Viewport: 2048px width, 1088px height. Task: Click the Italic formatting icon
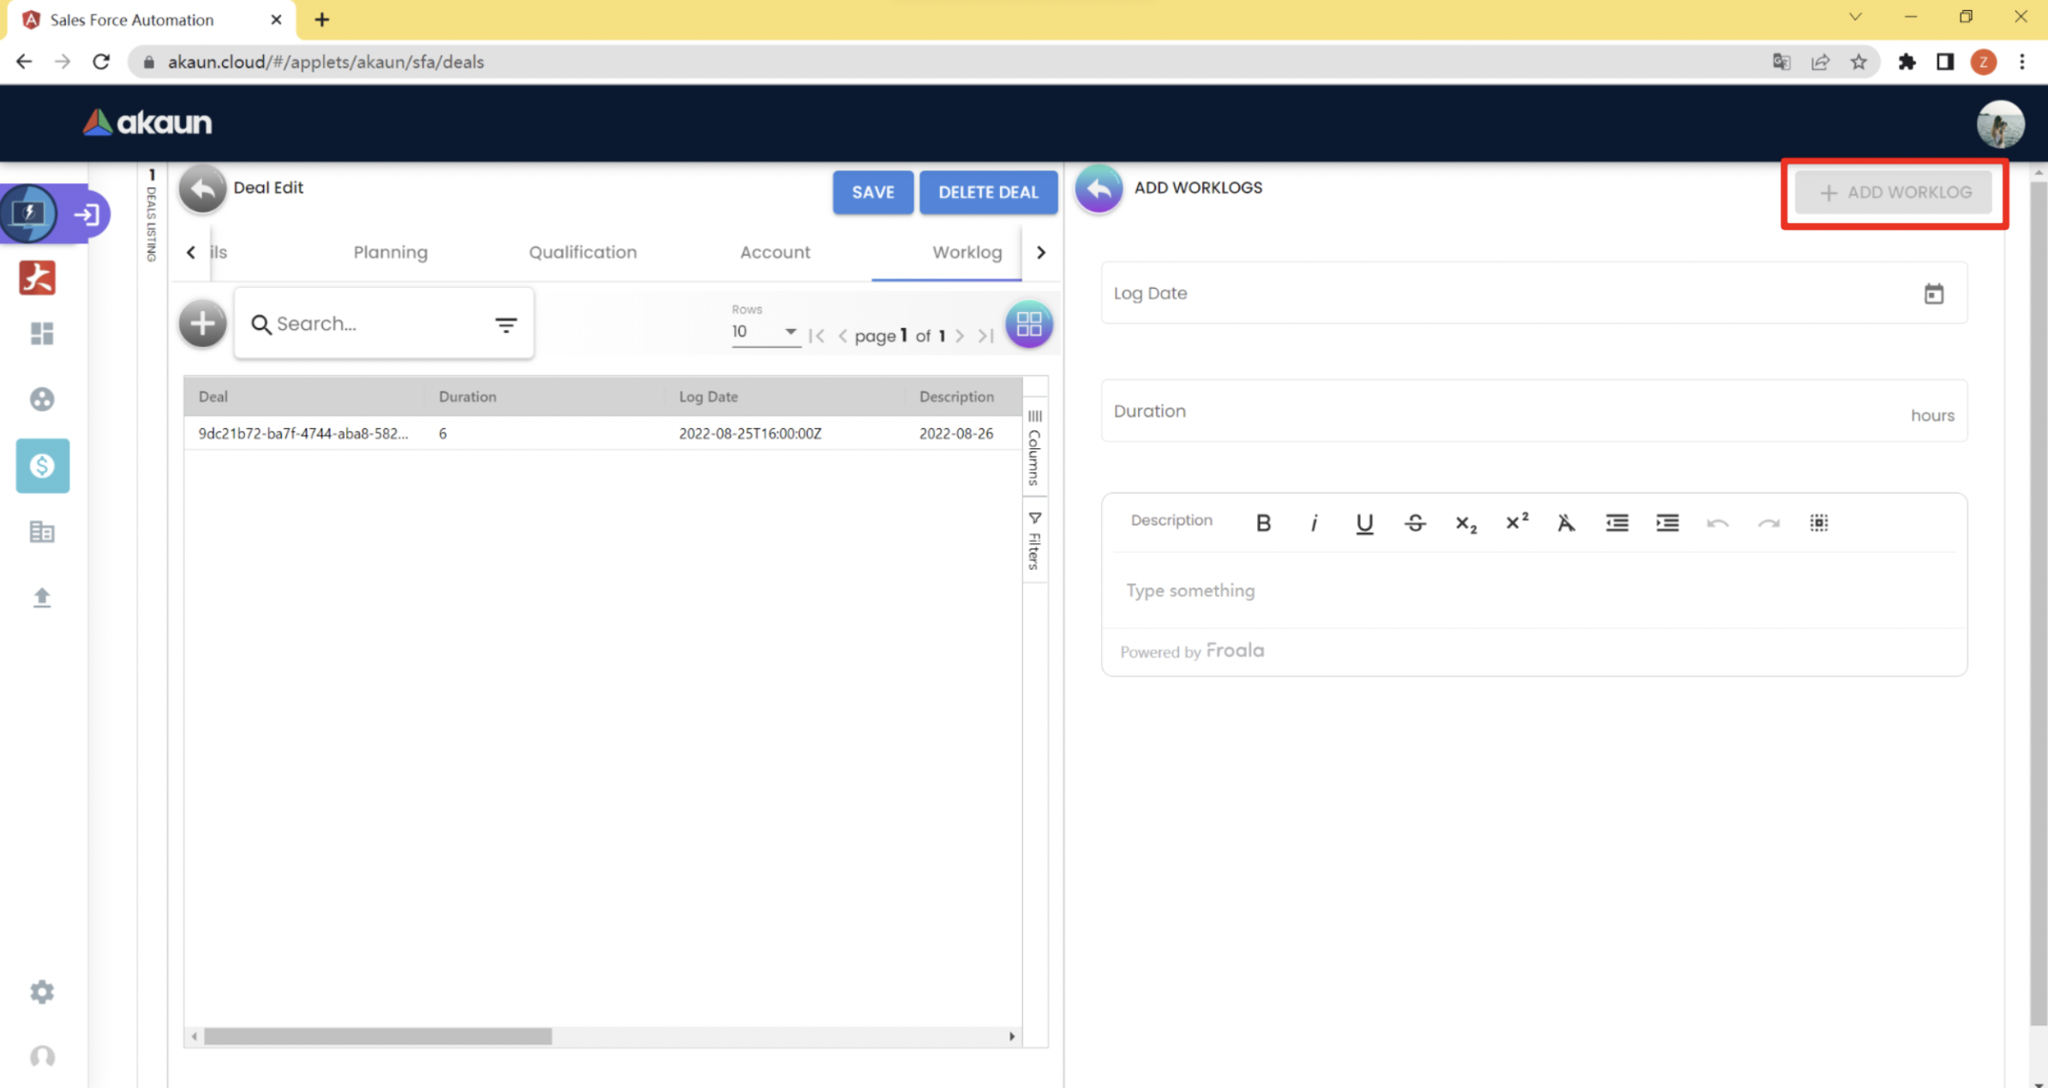pyautogui.click(x=1314, y=523)
